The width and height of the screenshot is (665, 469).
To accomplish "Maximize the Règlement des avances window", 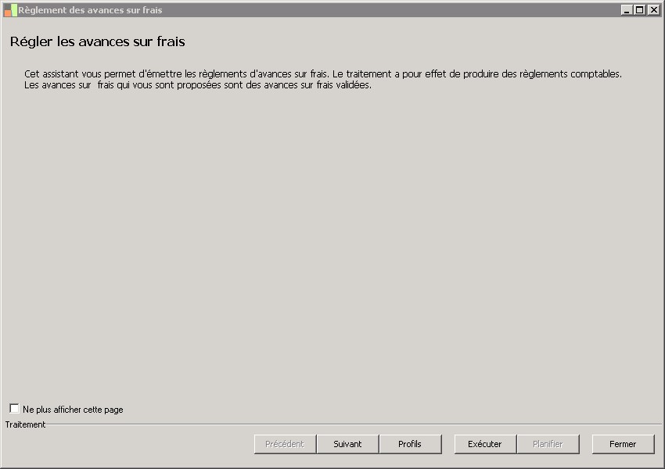I will 640,10.
